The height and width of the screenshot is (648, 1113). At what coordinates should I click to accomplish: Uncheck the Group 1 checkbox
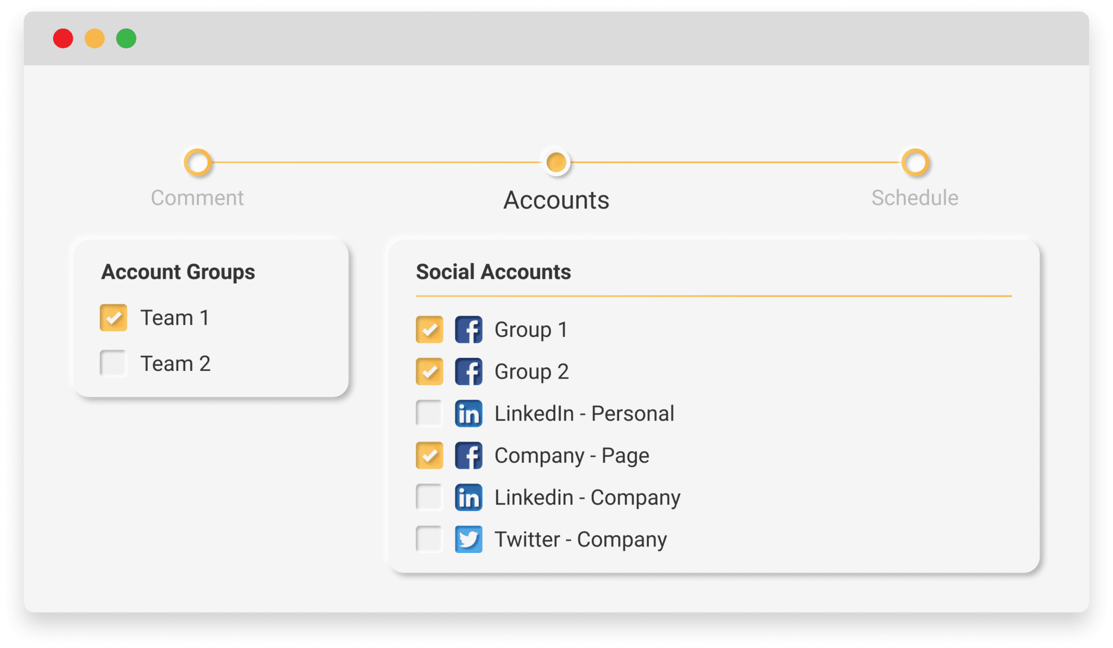tap(429, 329)
